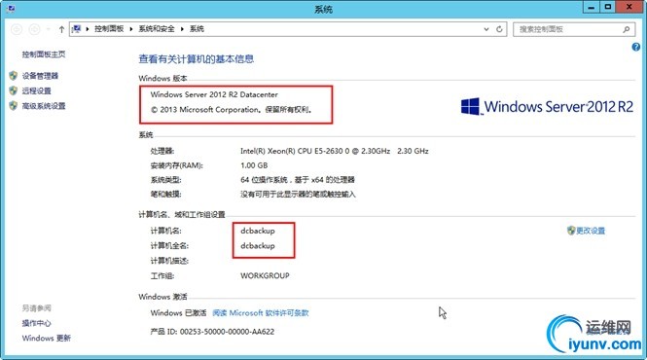This screenshot has width=647, height=360.
Task: Expand the arrow after 系统和安全 breadcrumb
Action: 182,29
